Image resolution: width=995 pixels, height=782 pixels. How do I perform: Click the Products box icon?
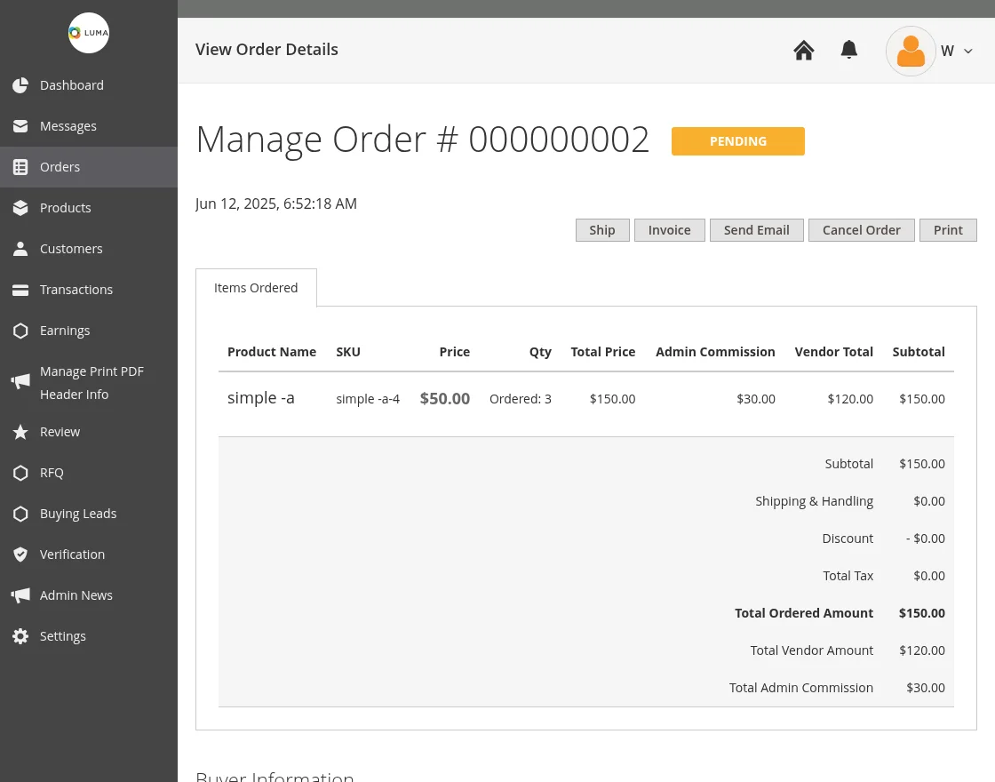point(20,208)
